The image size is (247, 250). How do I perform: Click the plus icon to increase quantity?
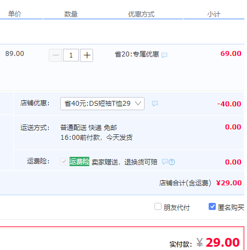[87, 55]
